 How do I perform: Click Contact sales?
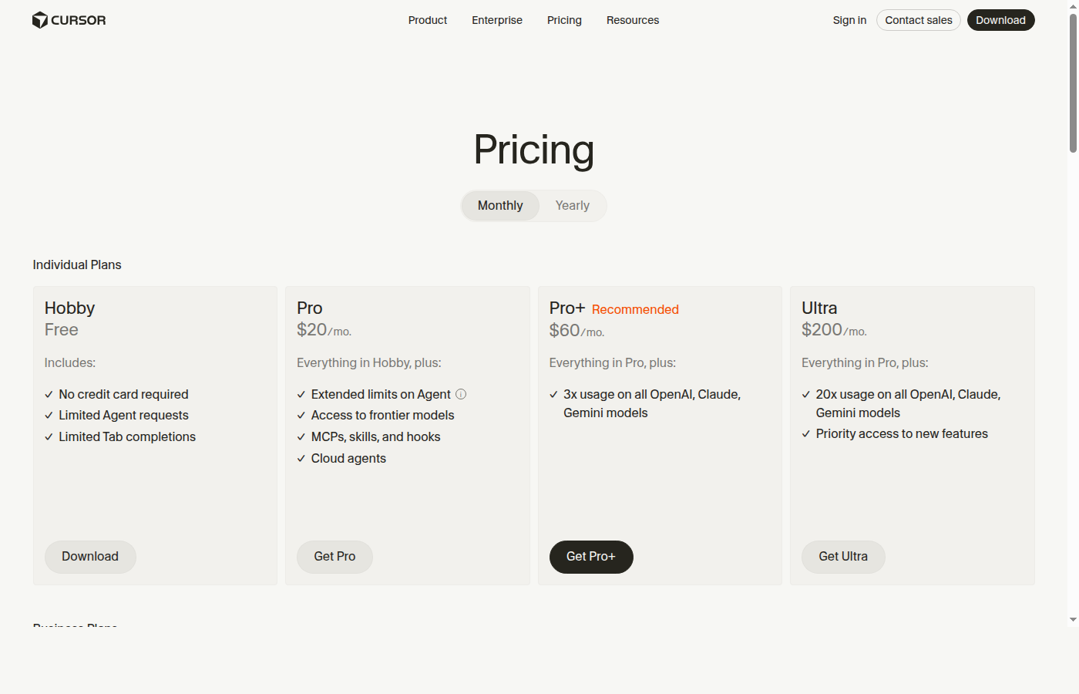coord(918,20)
